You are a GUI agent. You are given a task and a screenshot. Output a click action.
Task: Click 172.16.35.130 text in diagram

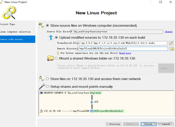(x=52, y=111)
